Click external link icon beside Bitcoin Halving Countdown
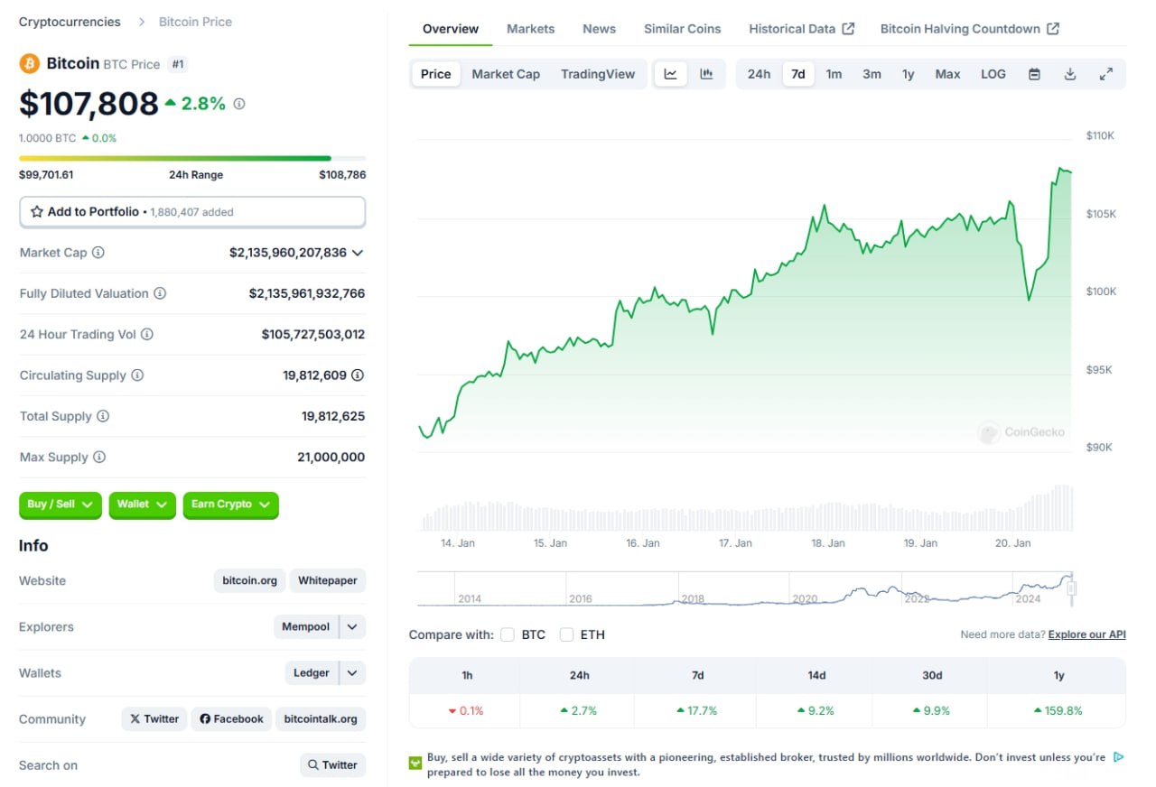Screen dimensions: 1156x787 point(1053,29)
